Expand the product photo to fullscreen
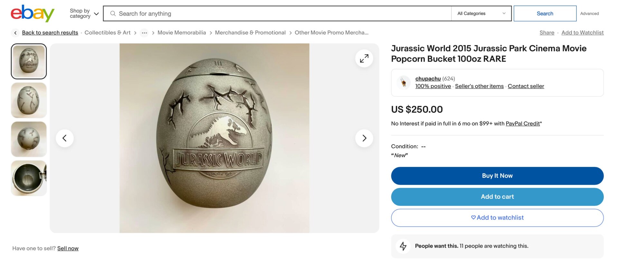Image resolution: width=618 pixels, height=259 pixels. [x=364, y=58]
